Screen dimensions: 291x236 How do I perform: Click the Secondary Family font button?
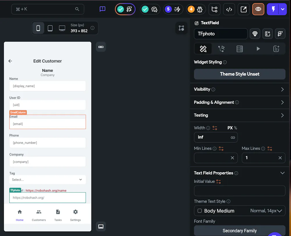click(239, 231)
